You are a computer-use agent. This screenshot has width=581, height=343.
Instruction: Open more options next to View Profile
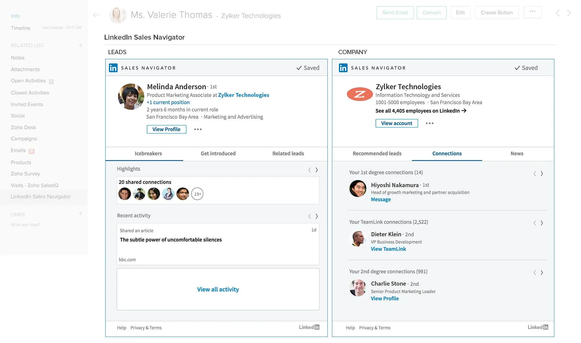point(198,129)
